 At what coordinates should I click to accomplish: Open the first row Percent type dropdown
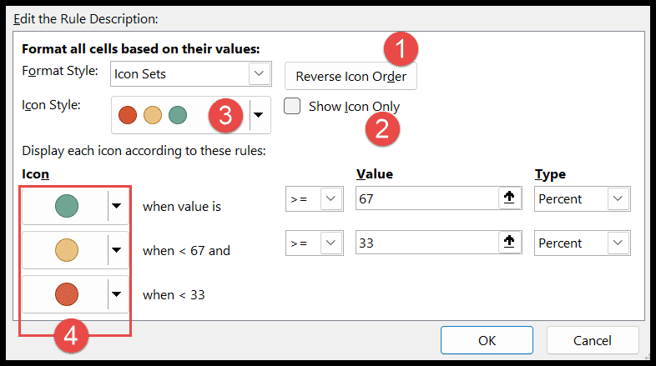(x=618, y=198)
